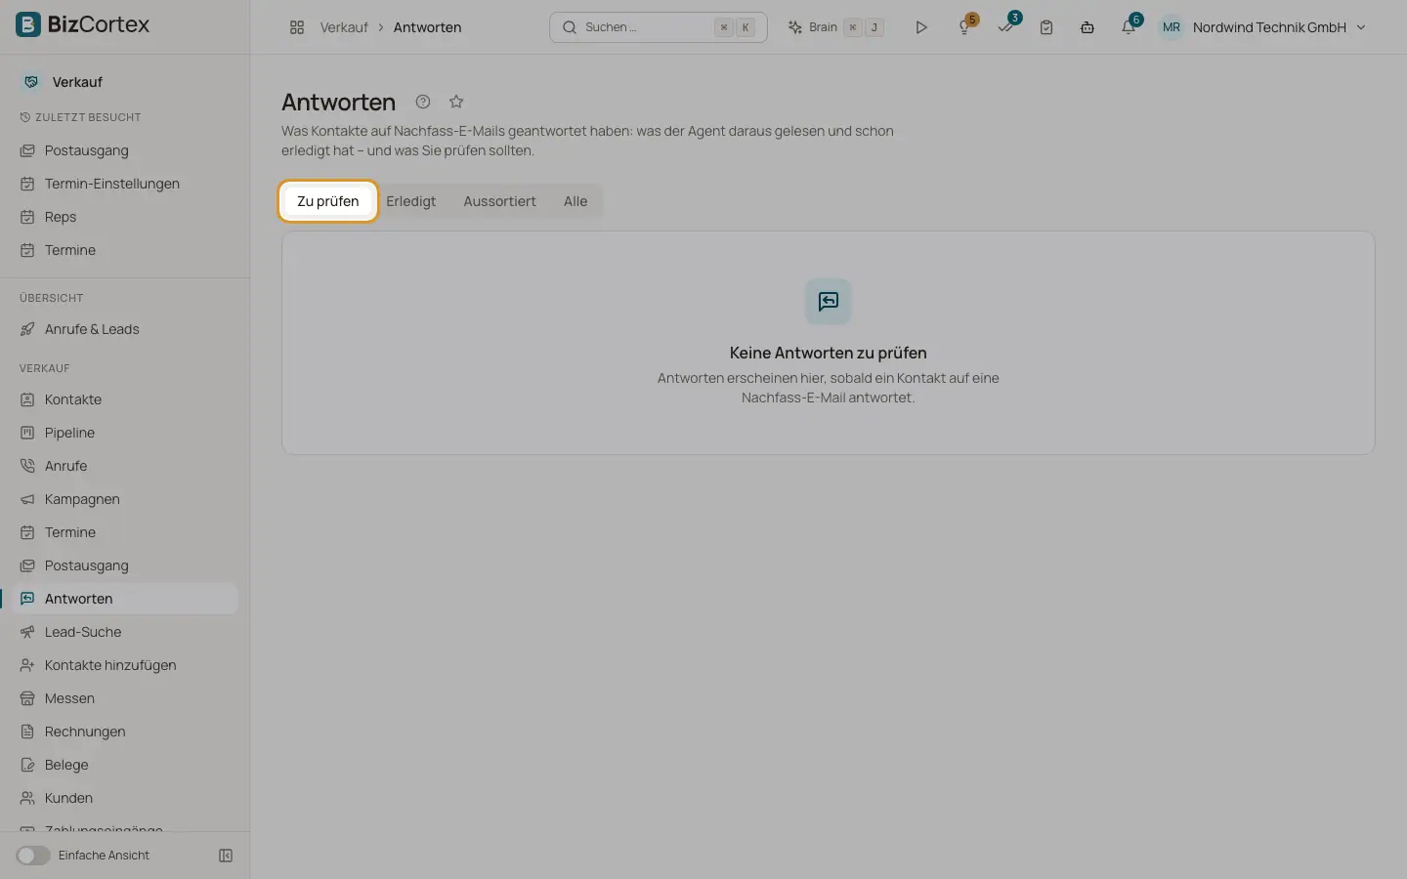Switch to the Aussortiert tab
The height and width of the screenshot is (879, 1407).
point(500,201)
